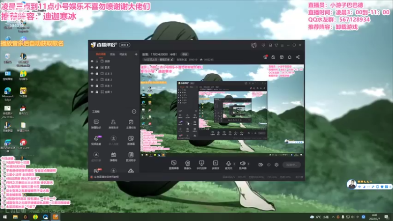Click the record video camera icon
Screen dimensions: 393x221
(x=261, y=165)
